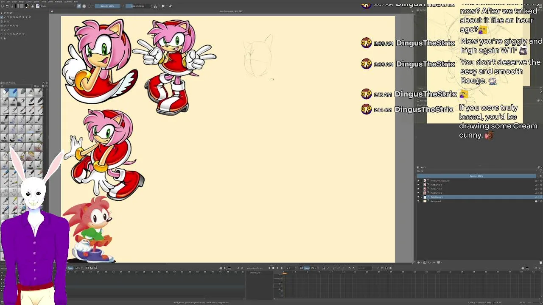The width and height of the screenshot is (543, 305).
Task: Move the selected layer down
Action: [429, 262]
